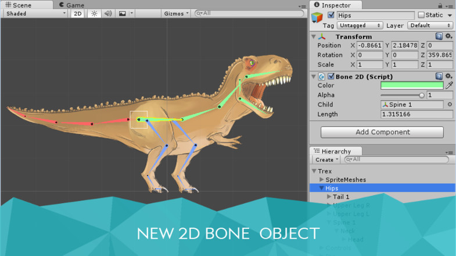Open effects dropdown arrow beside image icon
The width and height of the screenshot is (456, 256).
coord(132,13)
